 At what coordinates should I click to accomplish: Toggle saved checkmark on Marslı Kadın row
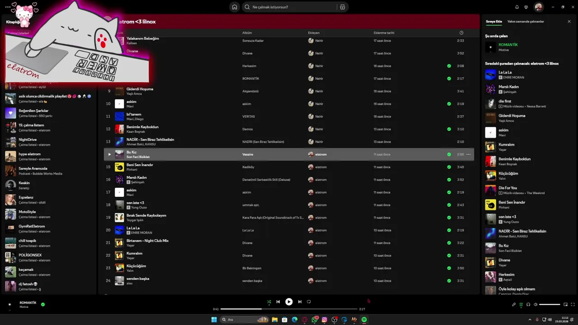tap(449, 180)
